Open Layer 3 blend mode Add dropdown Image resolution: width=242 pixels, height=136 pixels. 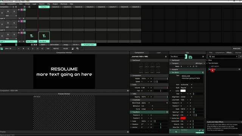coord(11,16)
